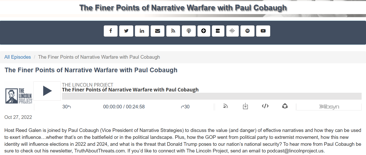Open the YouTube icon button
Image resolution: width=366 pixels, height=155 pixels.
coord(263,31)
